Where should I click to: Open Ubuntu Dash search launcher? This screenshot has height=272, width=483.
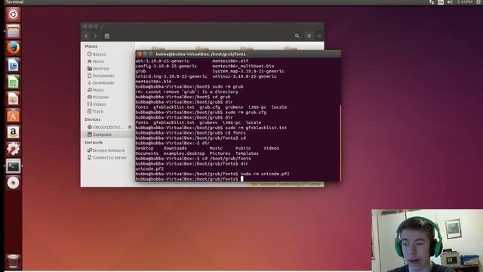pos(13,14)
